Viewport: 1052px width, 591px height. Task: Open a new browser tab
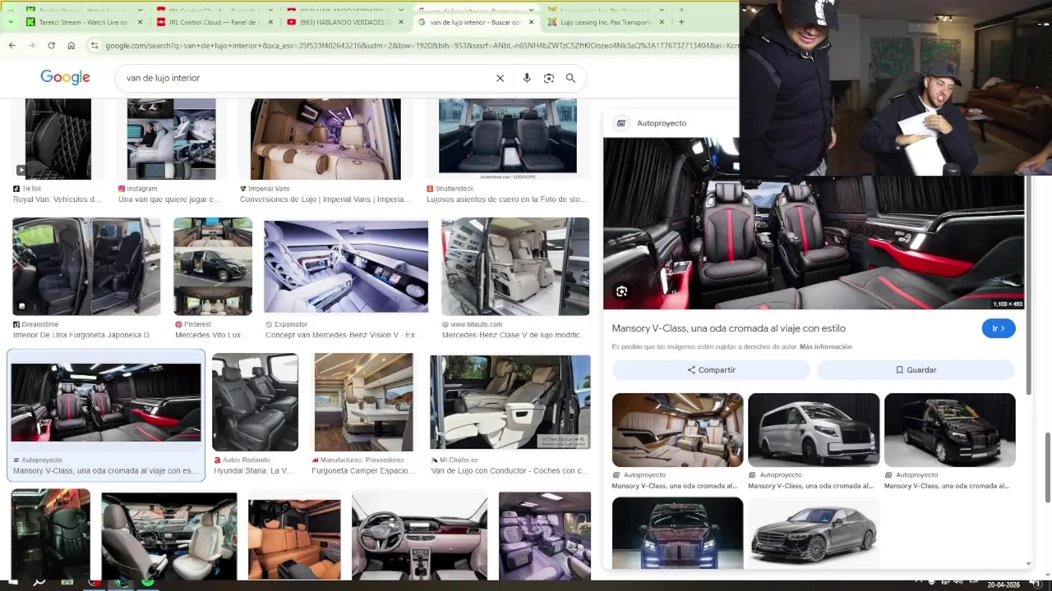(x=681, y=22)
